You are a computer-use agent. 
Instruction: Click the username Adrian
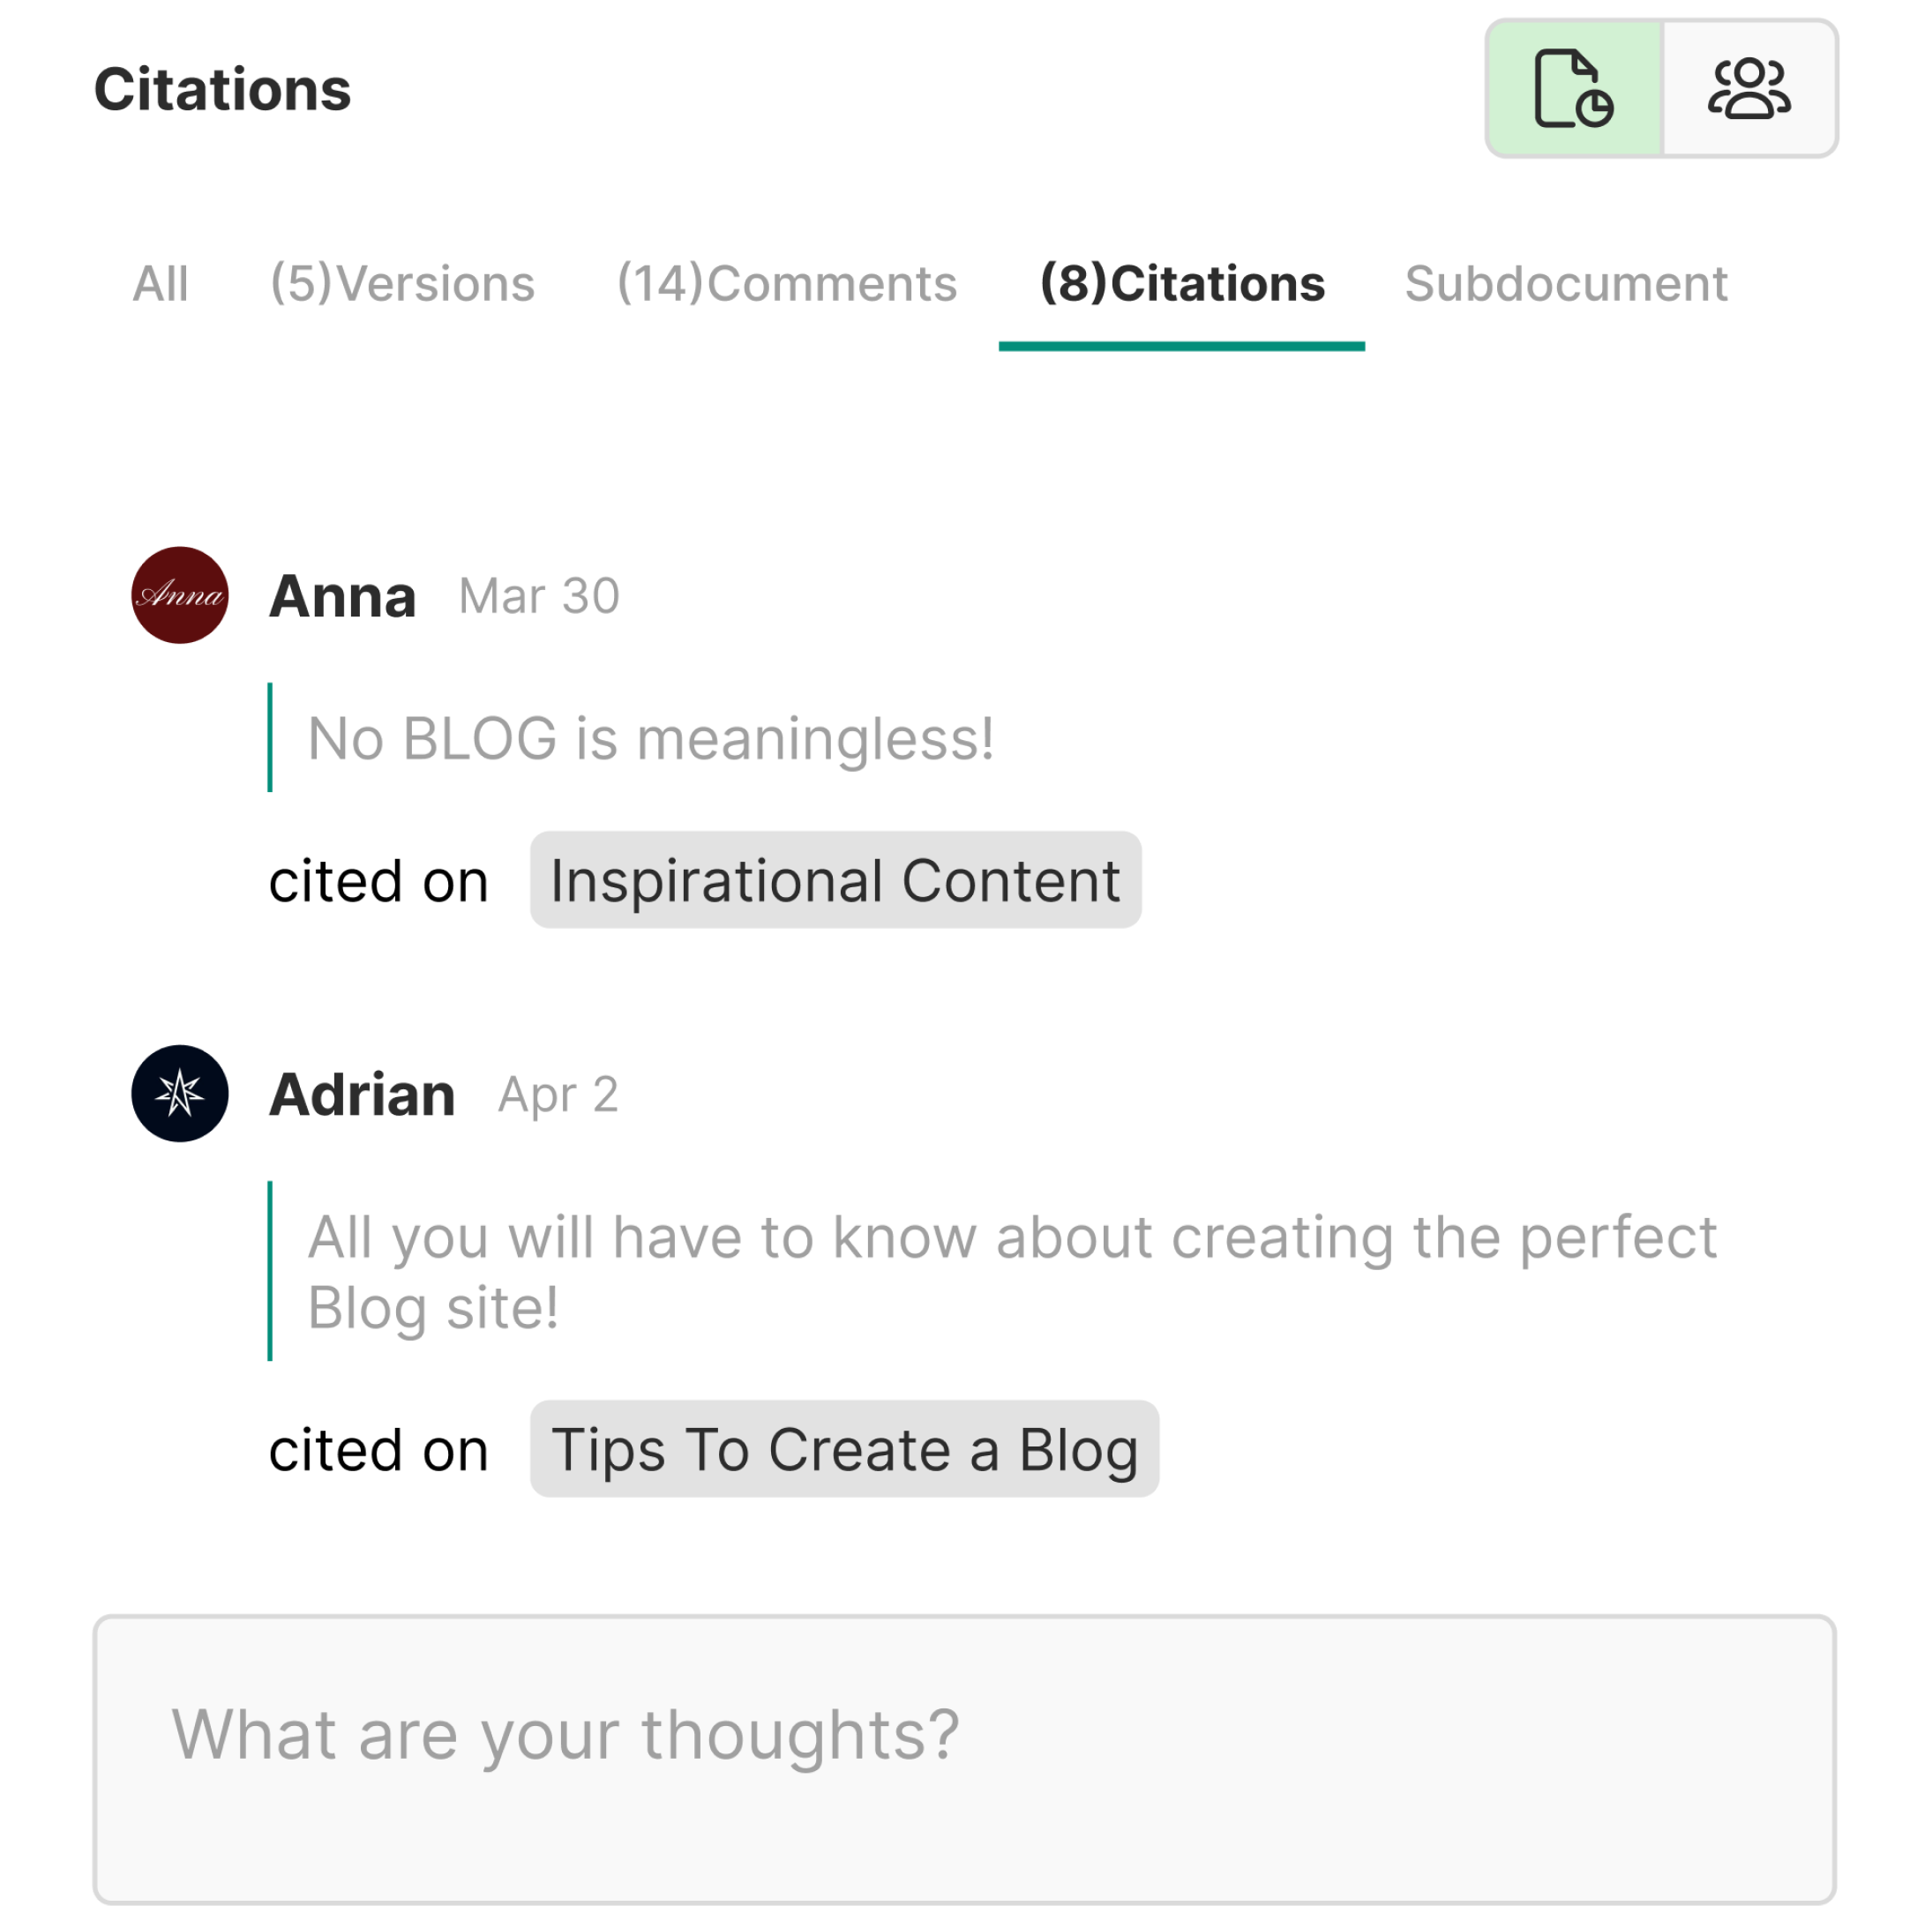(362, 1095)
